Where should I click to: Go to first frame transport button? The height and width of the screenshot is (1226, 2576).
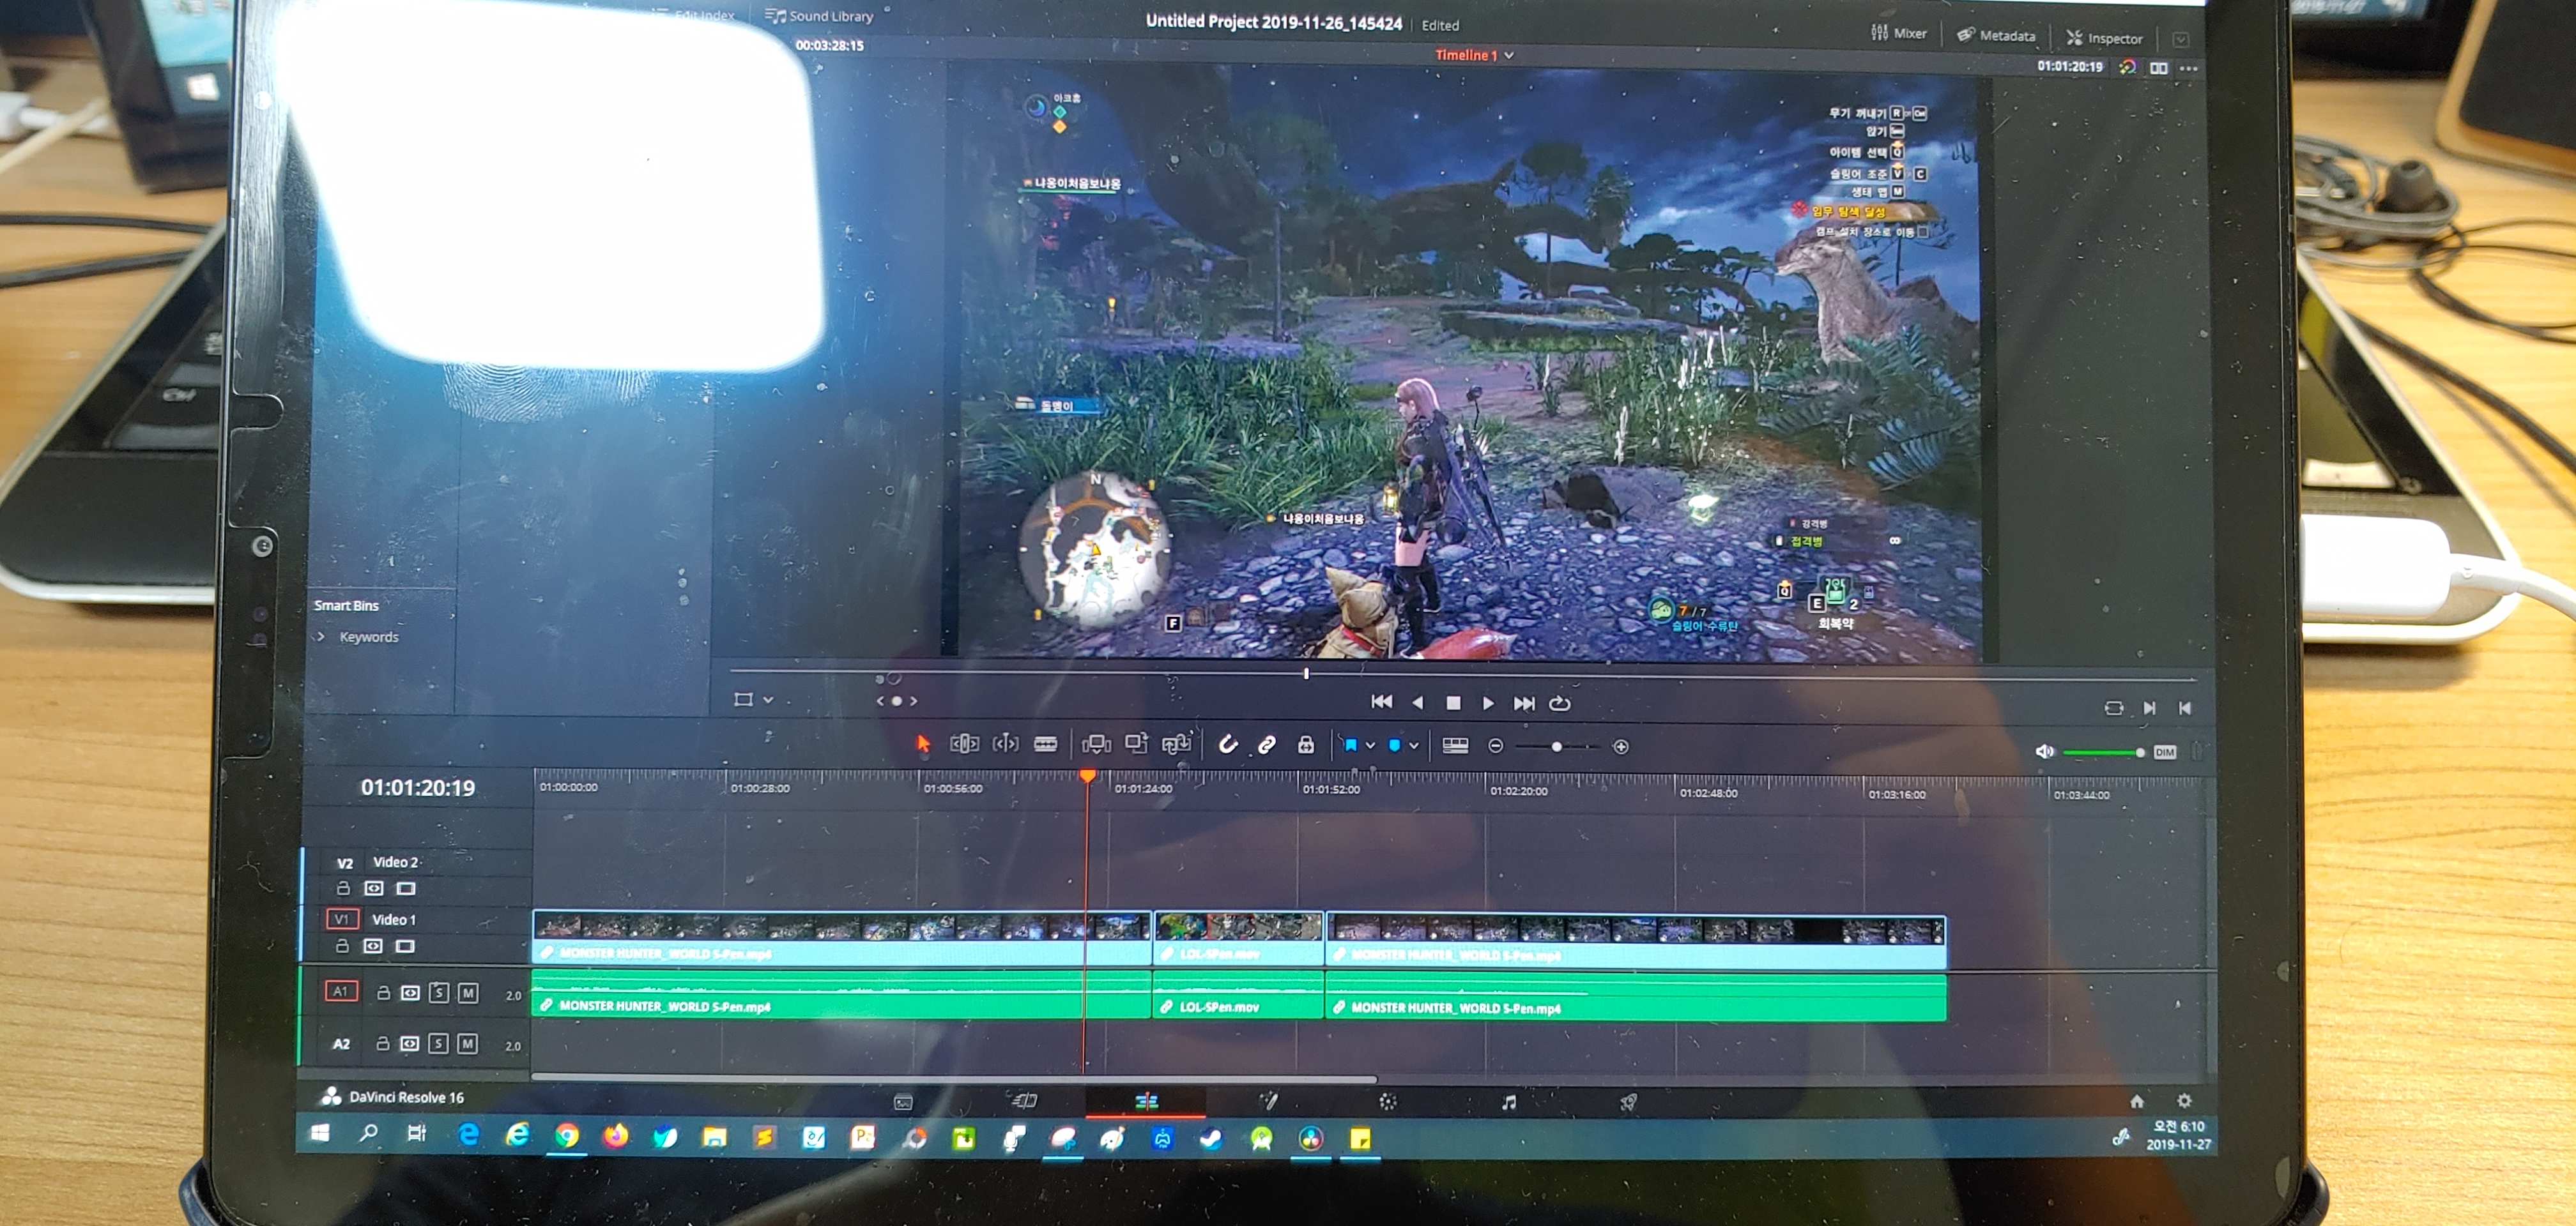(x=1381, y=701)
